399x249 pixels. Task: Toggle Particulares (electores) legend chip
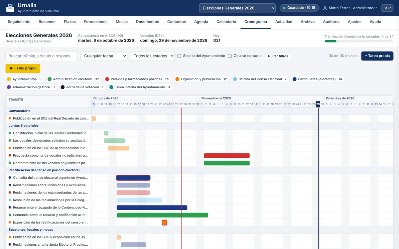(x=318, y=79)
